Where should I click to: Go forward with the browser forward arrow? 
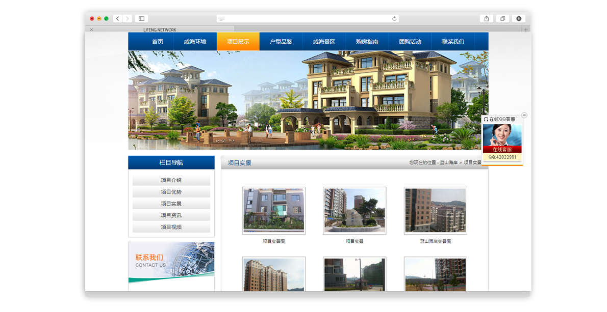coord(128,18)
